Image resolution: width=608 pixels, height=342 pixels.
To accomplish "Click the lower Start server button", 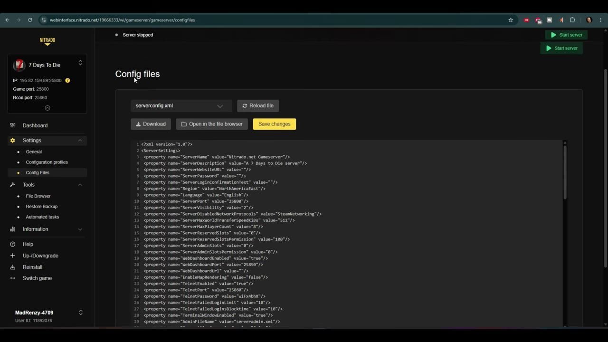I will point(561,48).
